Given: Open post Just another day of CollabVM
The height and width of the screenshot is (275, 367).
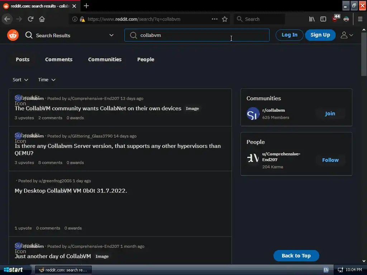Looking at the screenshot, I should (x=53, y=256).
